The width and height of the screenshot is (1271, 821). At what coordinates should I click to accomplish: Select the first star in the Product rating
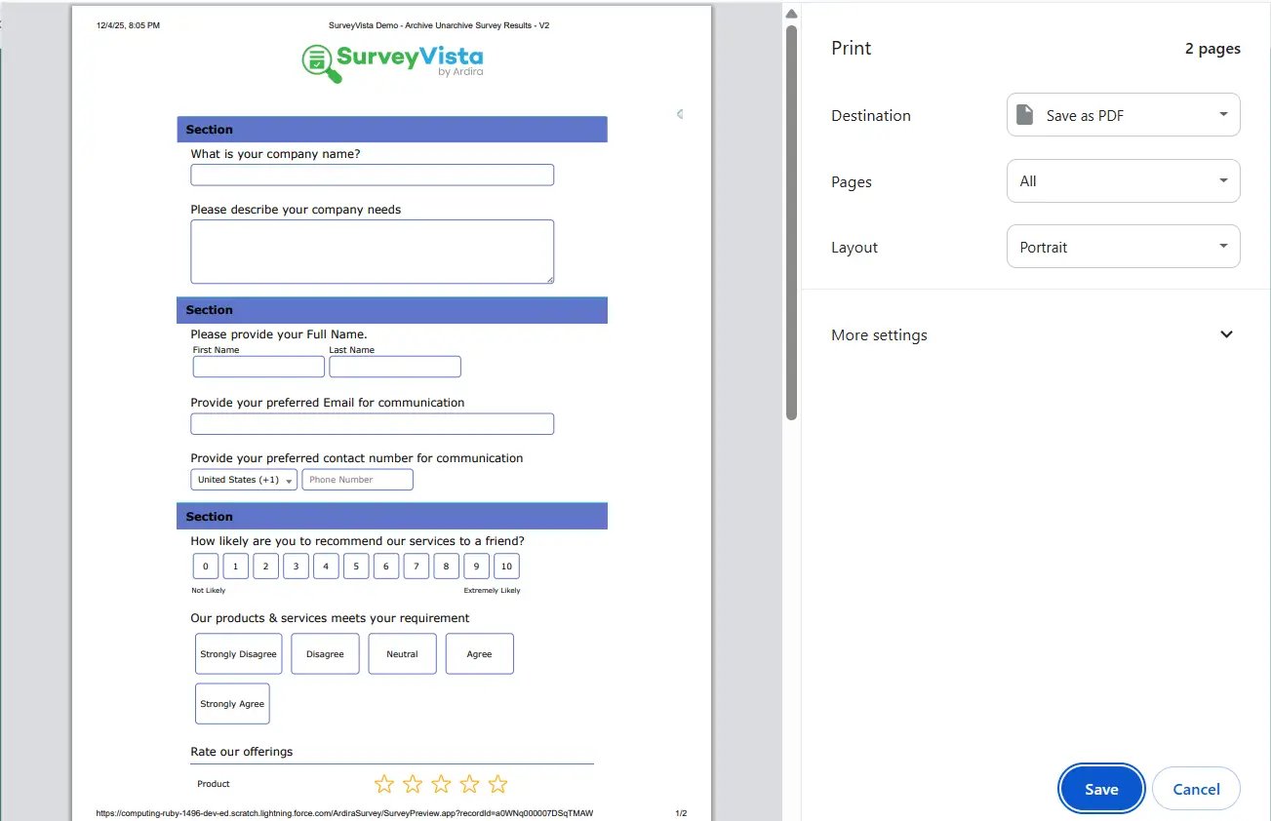(384, 784)
